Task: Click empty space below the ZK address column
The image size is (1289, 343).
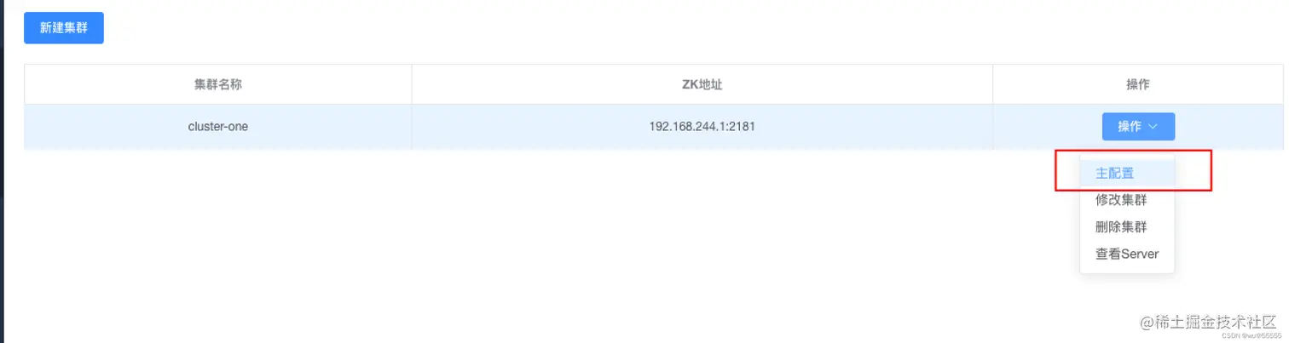Action: pyautogui.click(x=702, y=238)
